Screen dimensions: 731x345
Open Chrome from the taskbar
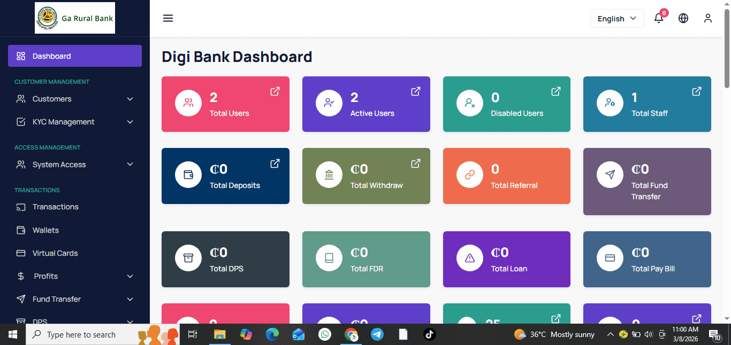tap(351, 334)
